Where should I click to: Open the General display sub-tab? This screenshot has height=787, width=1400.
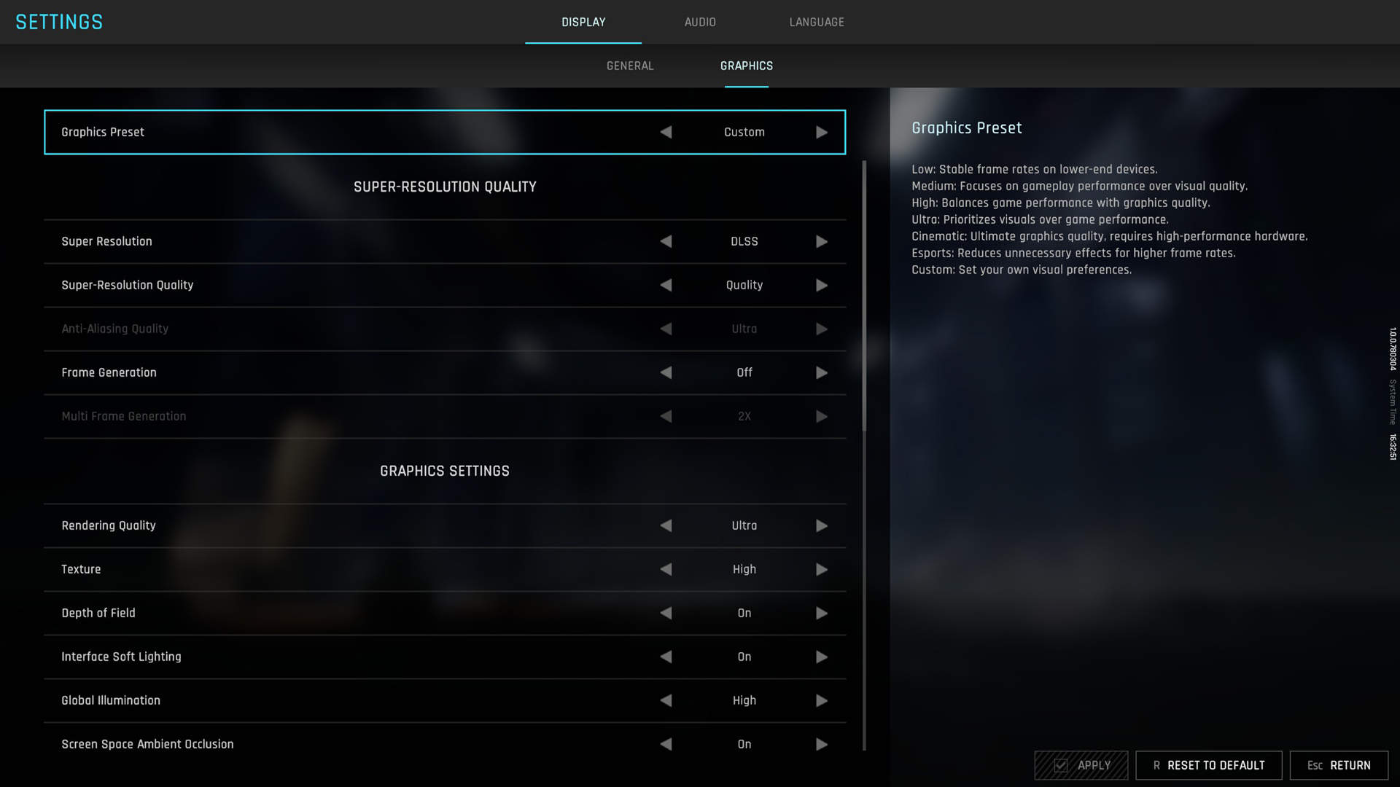coord(630,66)
